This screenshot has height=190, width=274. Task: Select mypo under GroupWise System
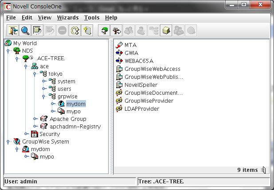pyautogui.click(x=47, y=157)
